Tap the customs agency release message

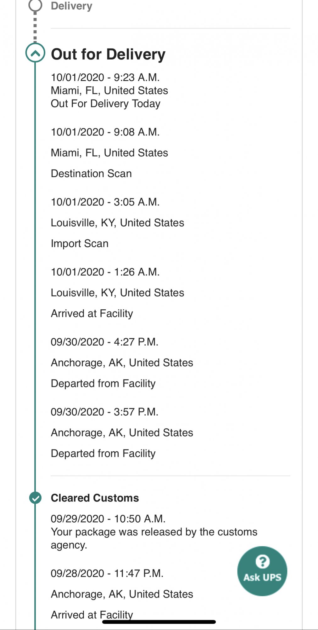click(x=154, y=538)
